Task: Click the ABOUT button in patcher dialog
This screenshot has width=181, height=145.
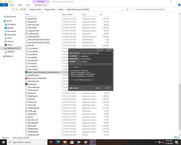Action: [x=98, y=88]
